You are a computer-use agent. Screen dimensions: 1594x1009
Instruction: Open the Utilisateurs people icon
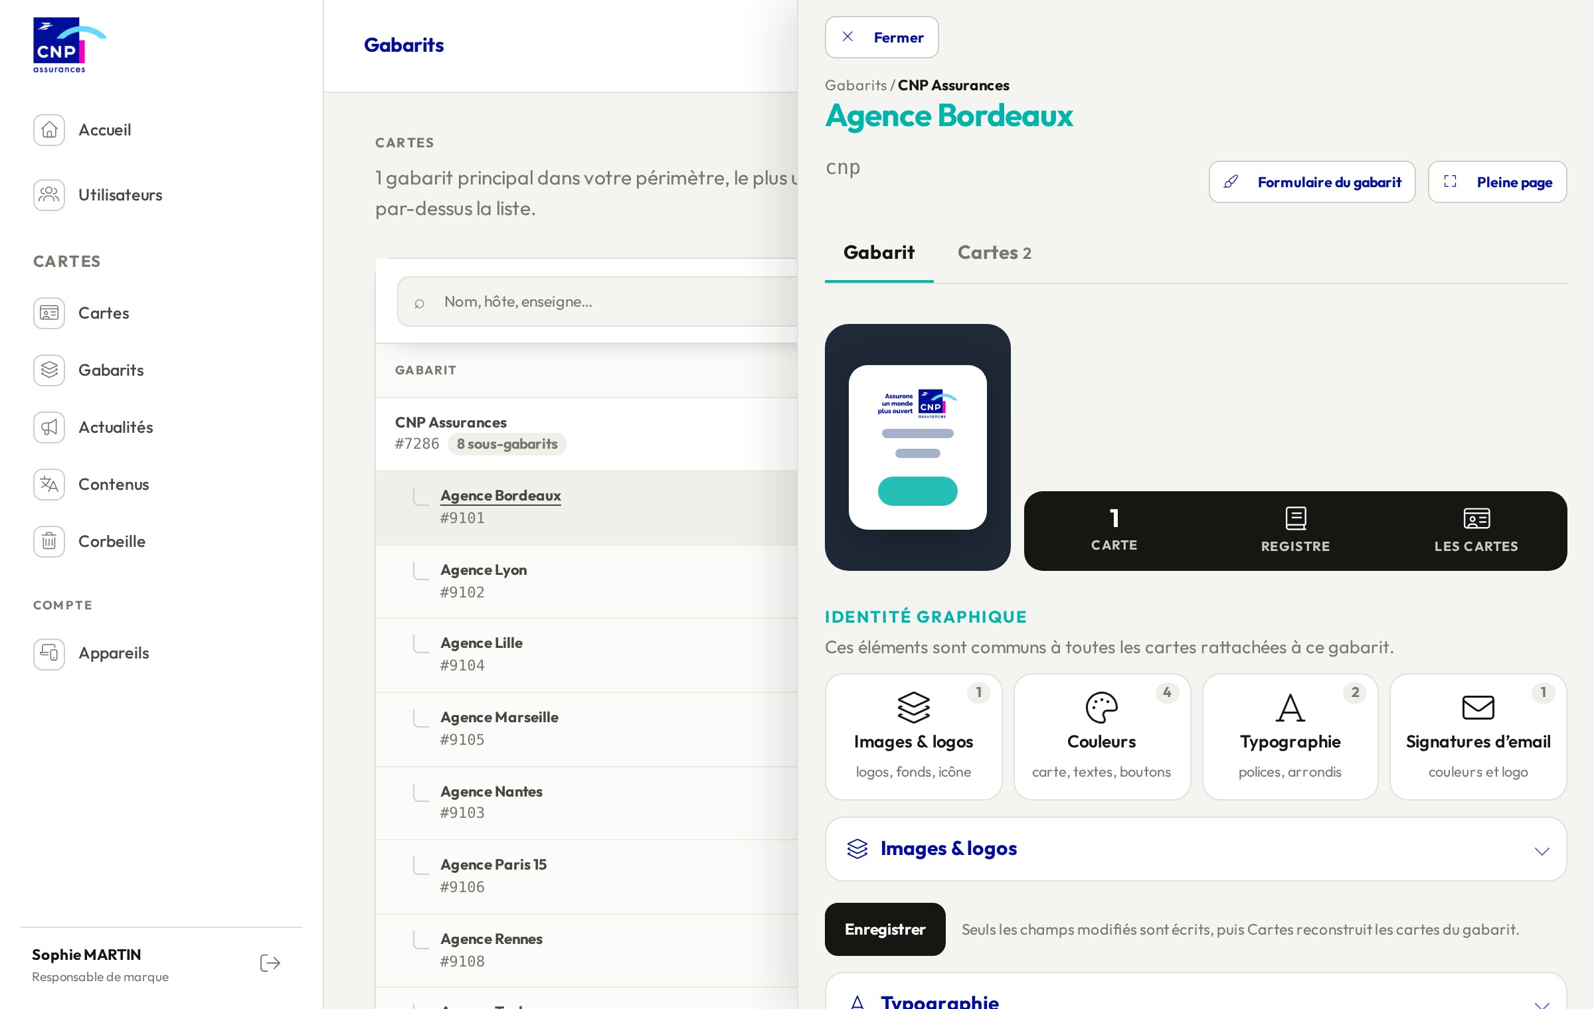point(49,194)
